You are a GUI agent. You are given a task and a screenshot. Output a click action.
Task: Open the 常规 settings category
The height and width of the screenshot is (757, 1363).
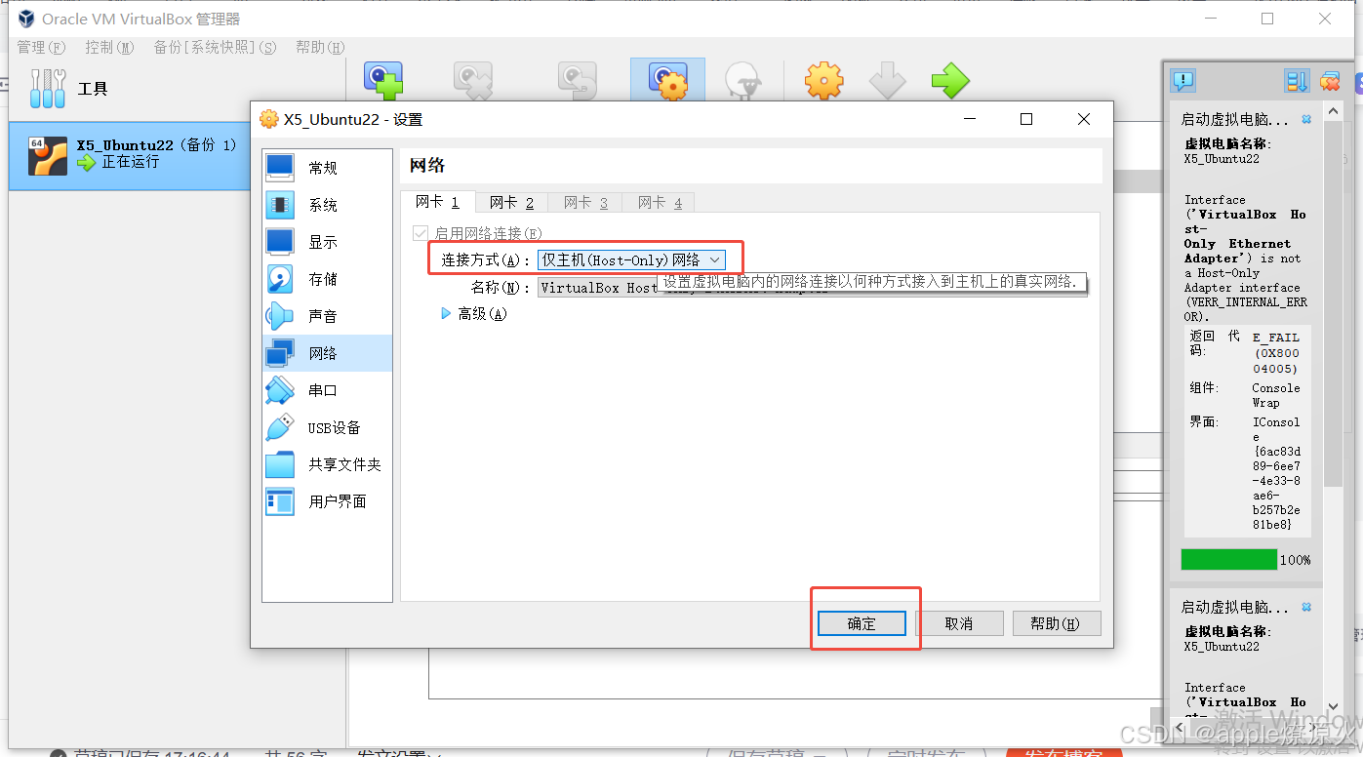tap(328, 168)
